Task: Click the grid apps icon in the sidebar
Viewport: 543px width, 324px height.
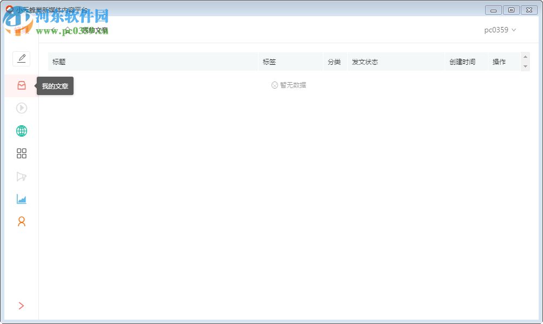Action: click(x=21, y=153)
